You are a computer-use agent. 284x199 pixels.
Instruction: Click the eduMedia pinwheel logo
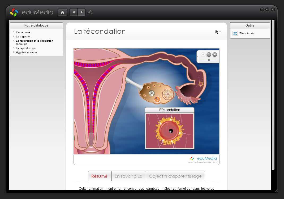pyautogui.click(x=14, y=12)
